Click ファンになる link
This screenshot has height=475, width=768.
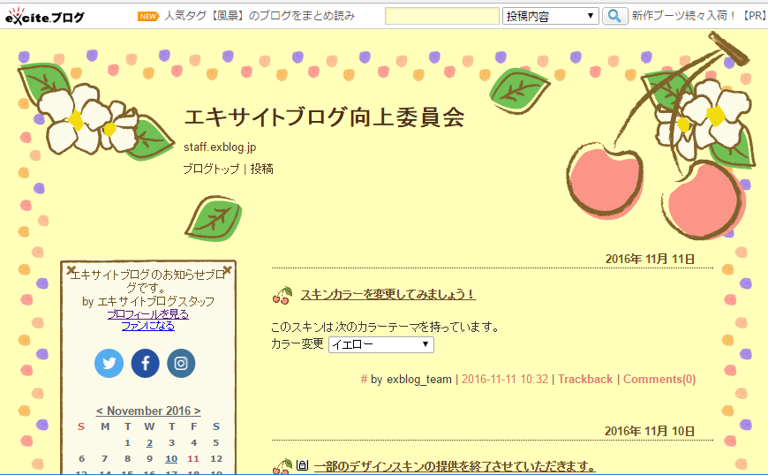(x=148, y=326)
